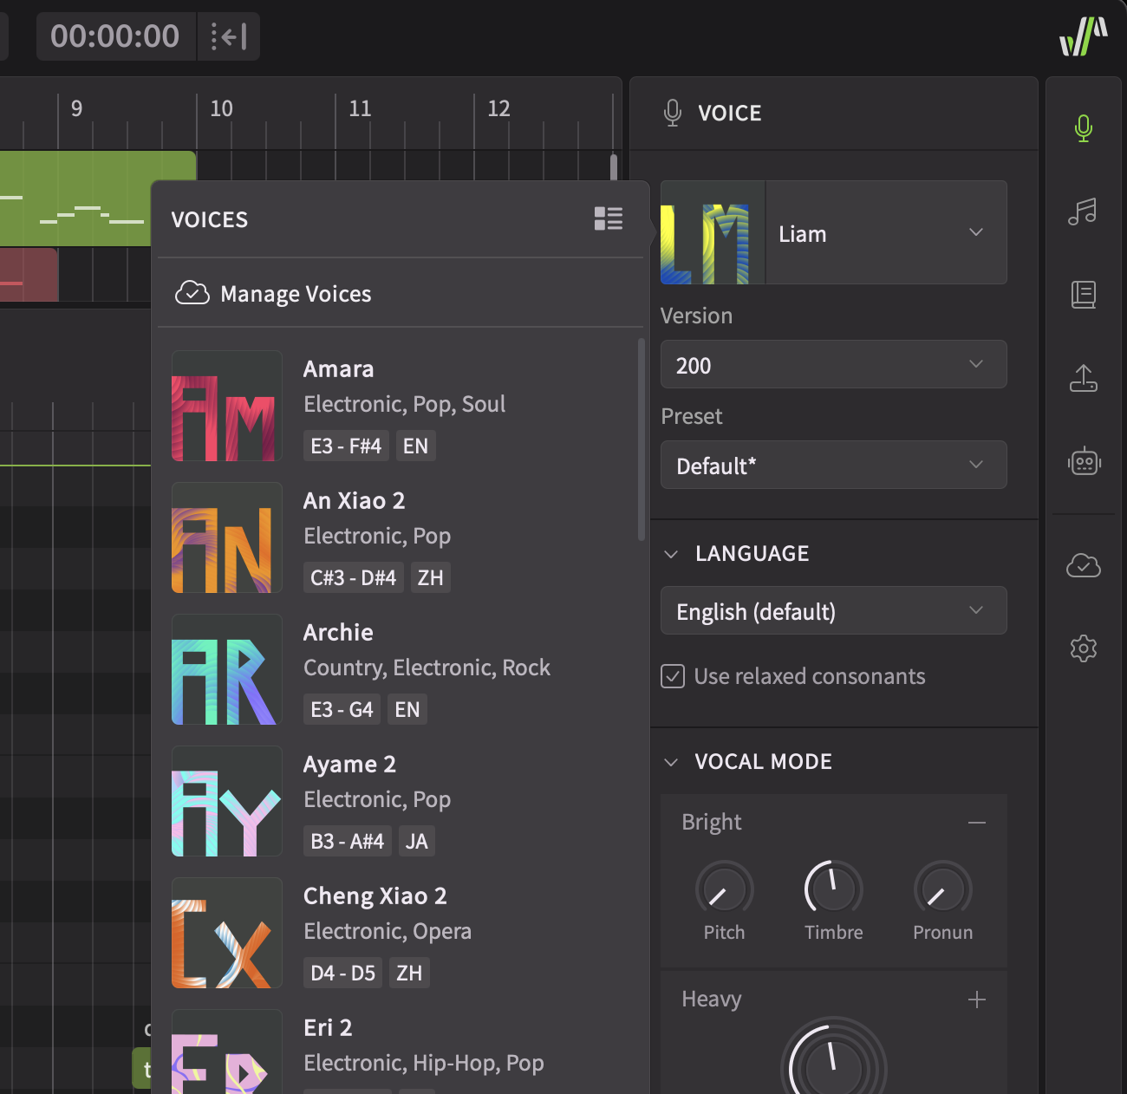The height and width of the screenshot is (1094, 1127).
Task: Open the Liam voice dropdown
Action: pyautogui.click(x=886, y=232)
